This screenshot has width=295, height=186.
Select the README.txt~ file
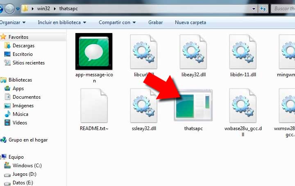coord(94,105)
